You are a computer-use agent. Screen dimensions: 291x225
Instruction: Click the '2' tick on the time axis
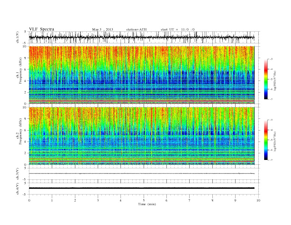click(x=75, y=200)
